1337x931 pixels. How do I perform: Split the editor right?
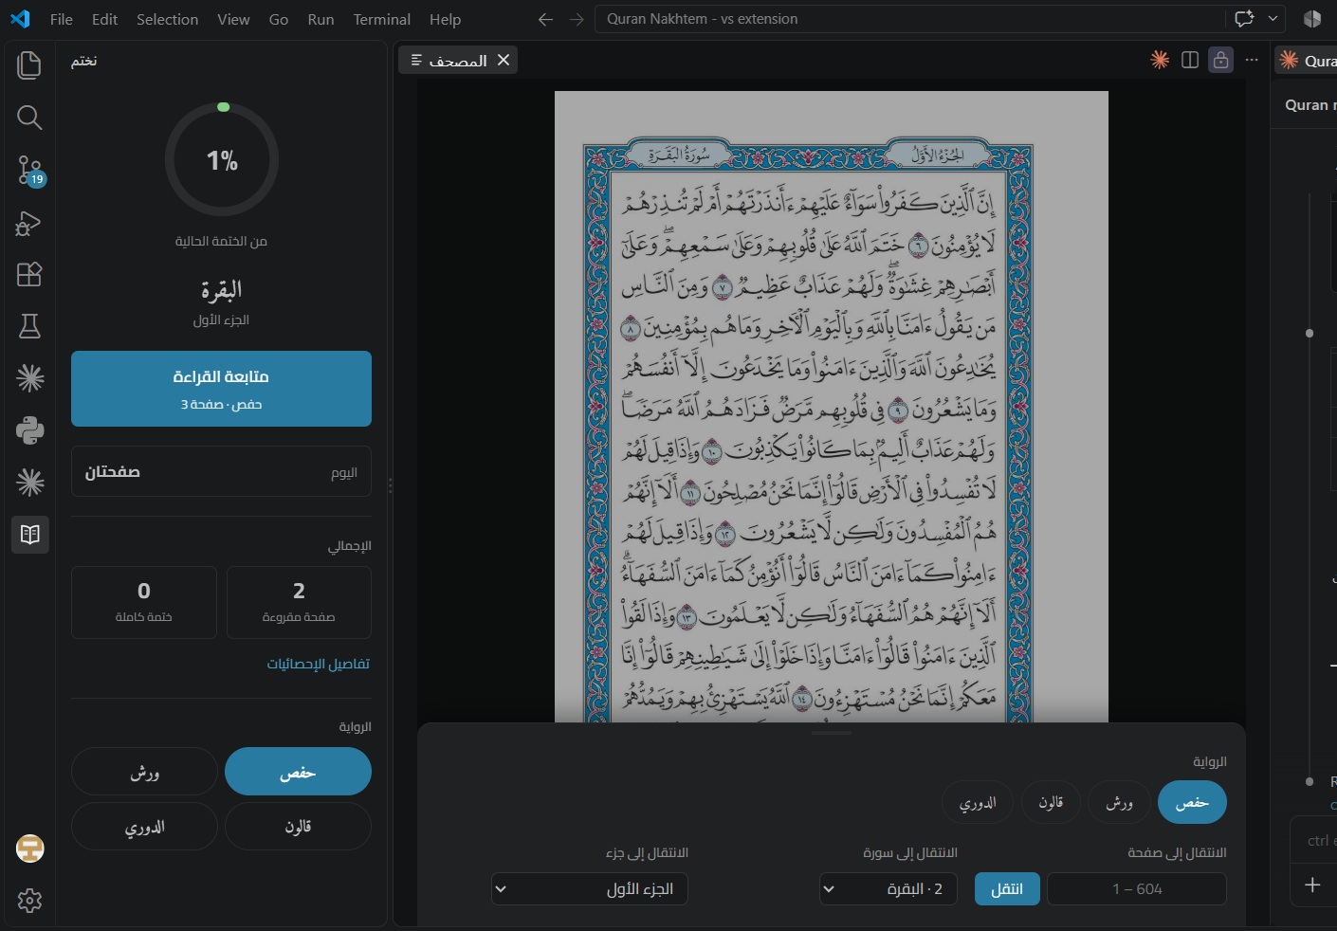(1190, 60)
